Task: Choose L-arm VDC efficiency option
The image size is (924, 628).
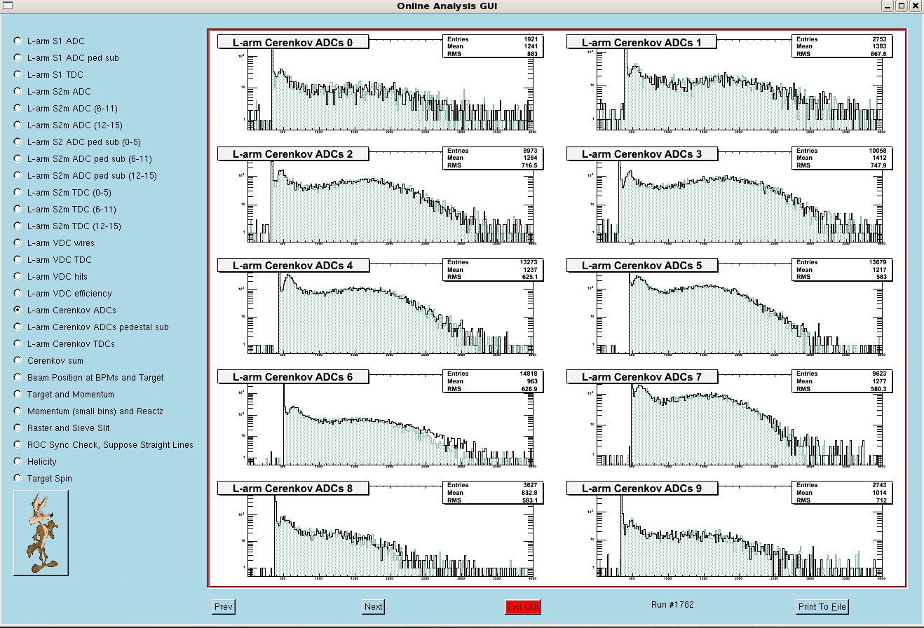Action: (18, 294)
